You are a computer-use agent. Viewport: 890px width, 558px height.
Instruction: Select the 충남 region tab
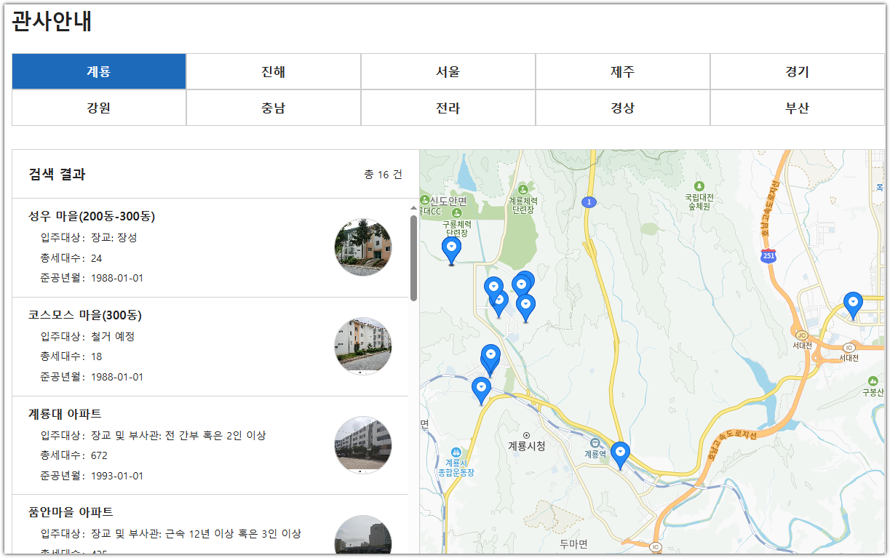[x=274, y=108]
